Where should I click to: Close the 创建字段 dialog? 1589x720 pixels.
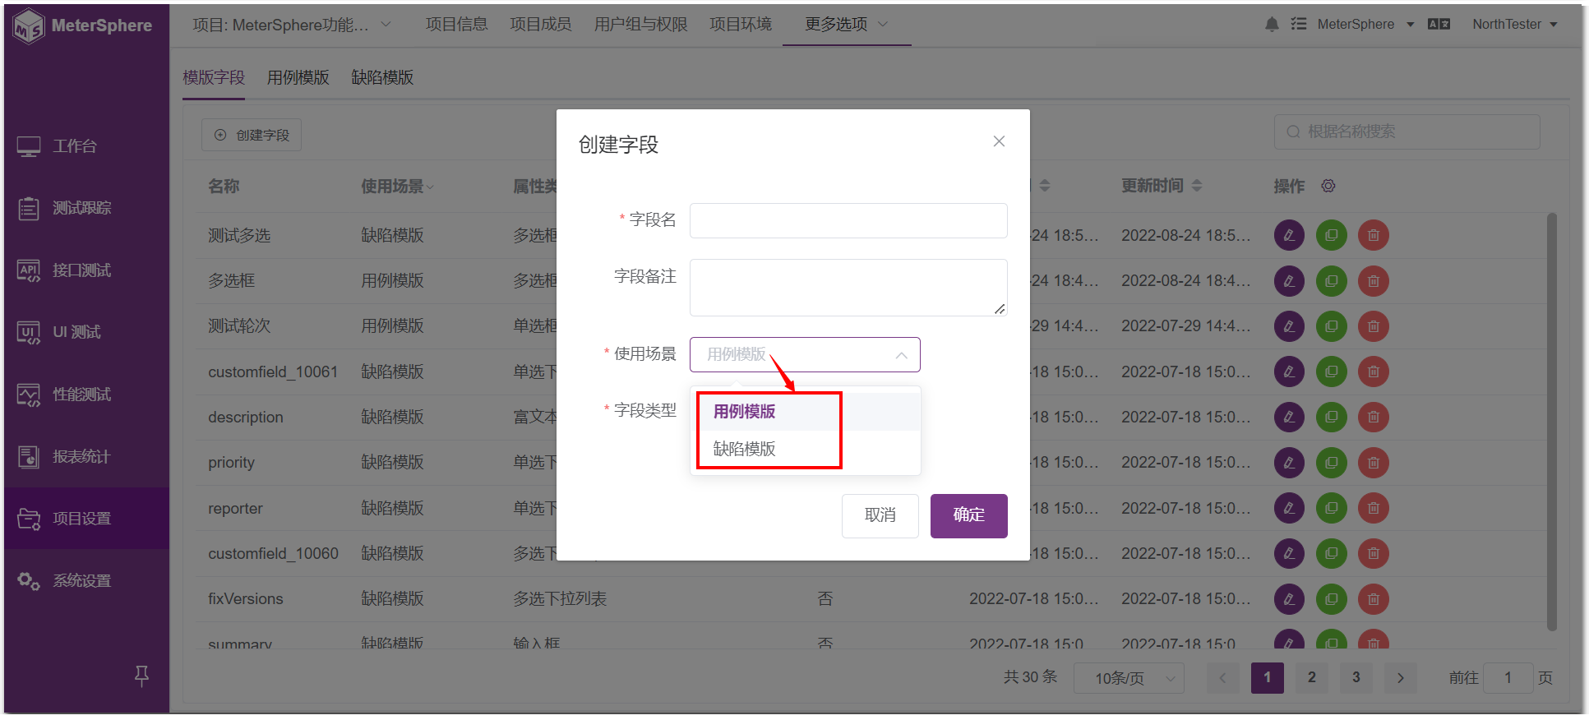coord(999,141)
